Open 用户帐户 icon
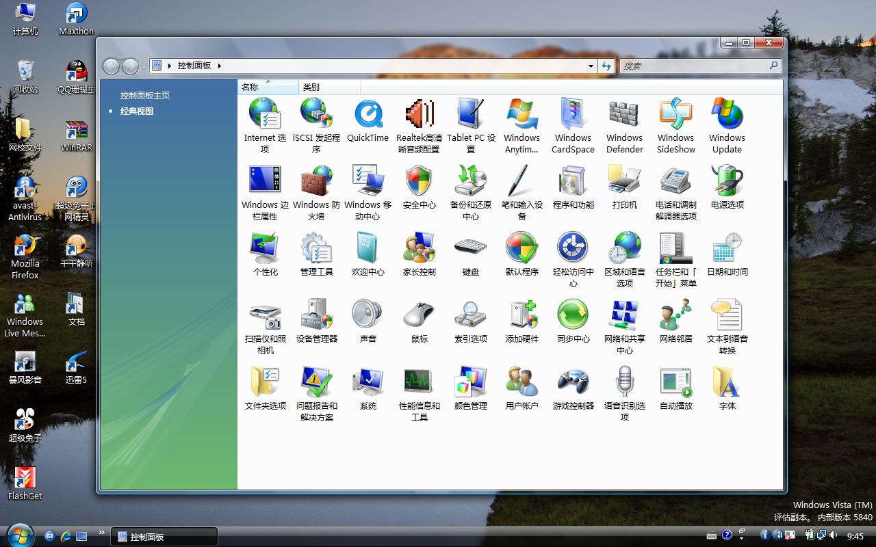Screen dimensions: 876x547 (x=521, y=388)
